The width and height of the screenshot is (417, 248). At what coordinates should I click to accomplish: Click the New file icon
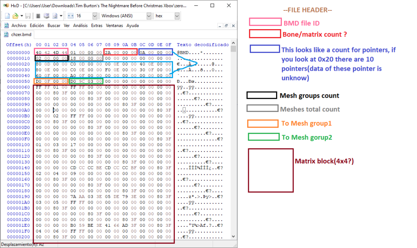click(7, 16)
